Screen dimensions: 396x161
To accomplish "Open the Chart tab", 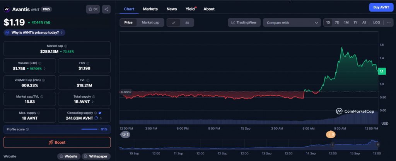I will (x=129, y=9).
